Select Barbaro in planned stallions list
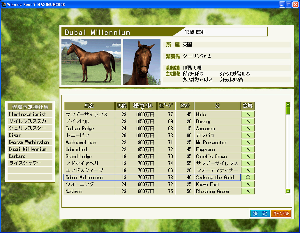The width and height of the screenshot is (300, 233). click(30, 156)
